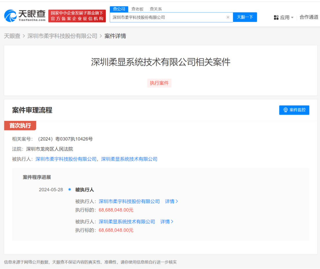Open the 应用 dropdown arrow

click(x=292, y=17)
